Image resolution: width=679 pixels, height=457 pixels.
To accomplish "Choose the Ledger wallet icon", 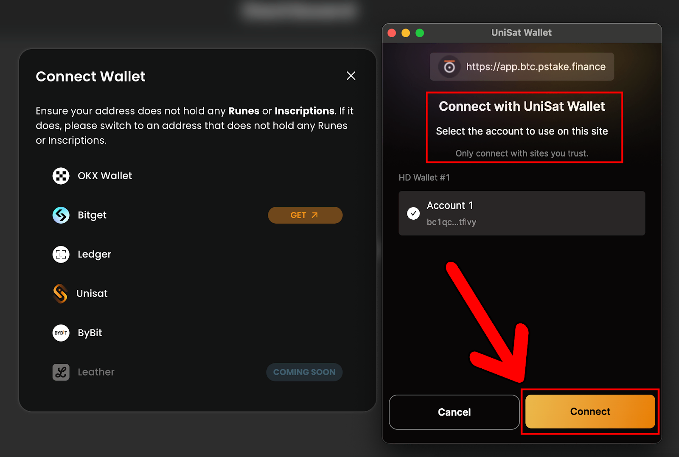I will 61,254.
